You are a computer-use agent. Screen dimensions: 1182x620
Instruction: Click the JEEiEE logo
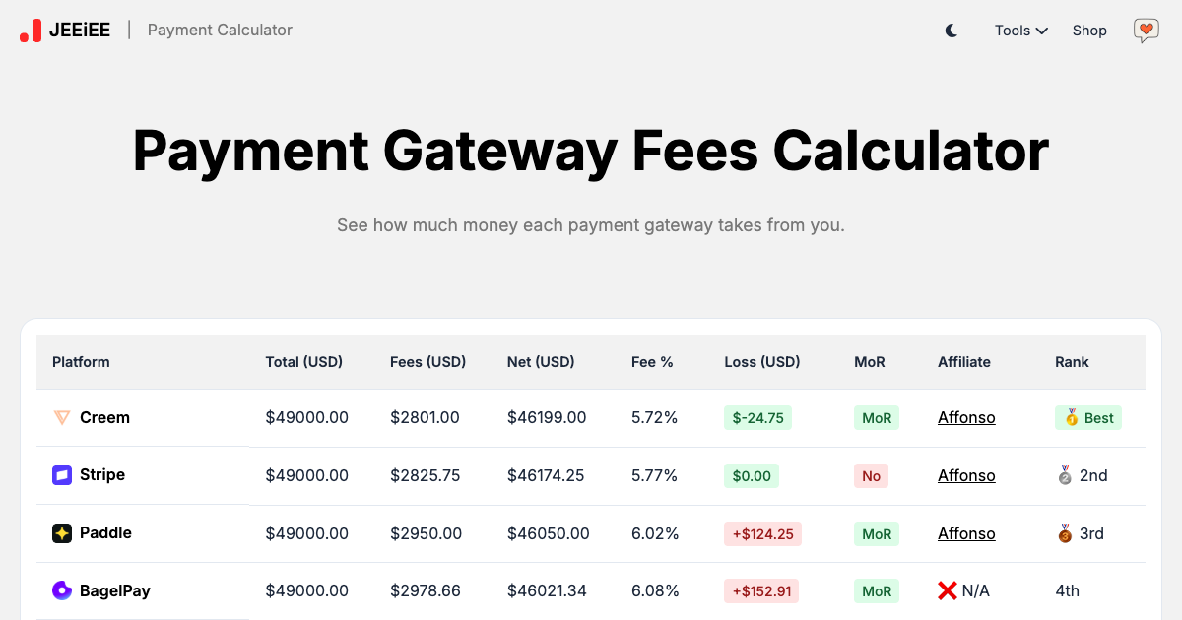pyautogui.click(x=65, y=31)
